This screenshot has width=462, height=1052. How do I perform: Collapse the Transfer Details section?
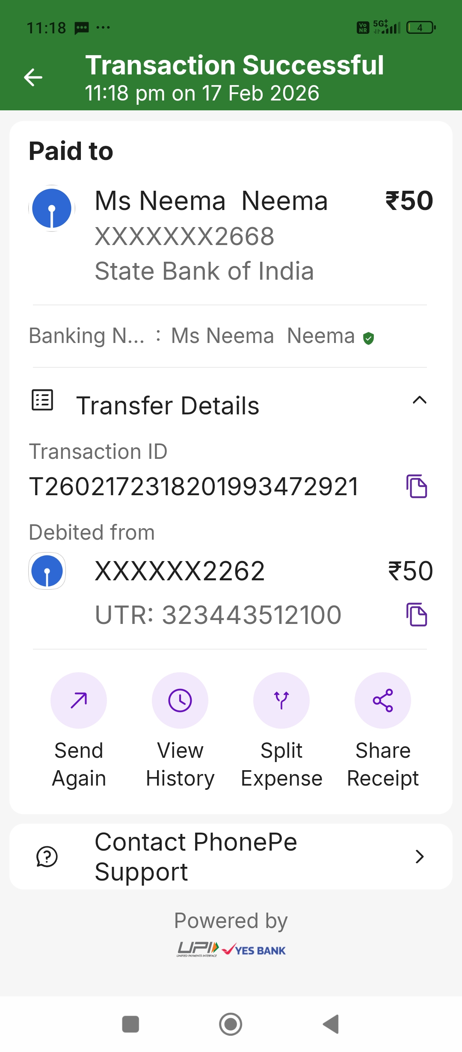[419, 400]
